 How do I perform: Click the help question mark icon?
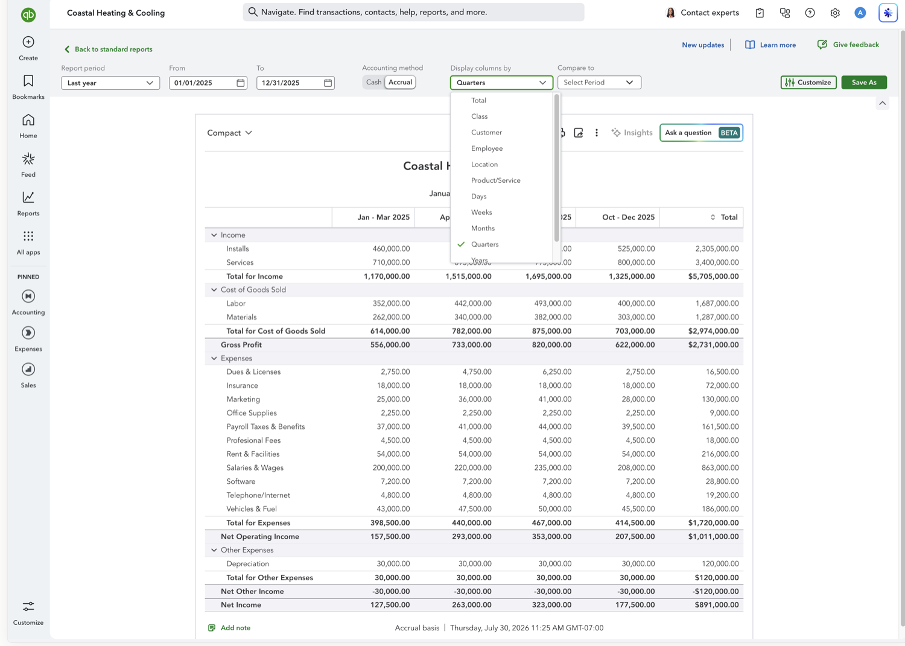tap(810, 13)
